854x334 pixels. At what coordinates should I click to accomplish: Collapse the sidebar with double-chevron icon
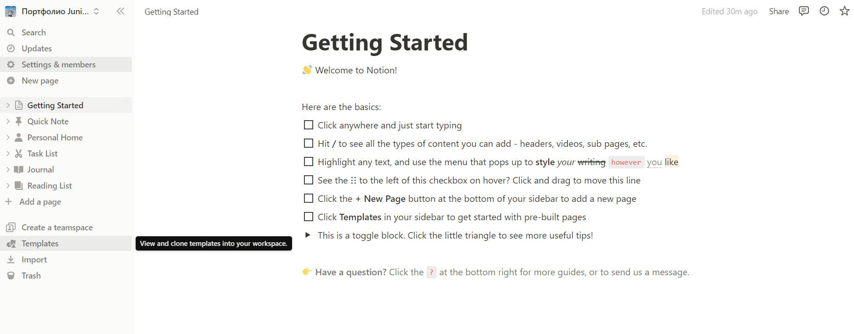(120, 11)
